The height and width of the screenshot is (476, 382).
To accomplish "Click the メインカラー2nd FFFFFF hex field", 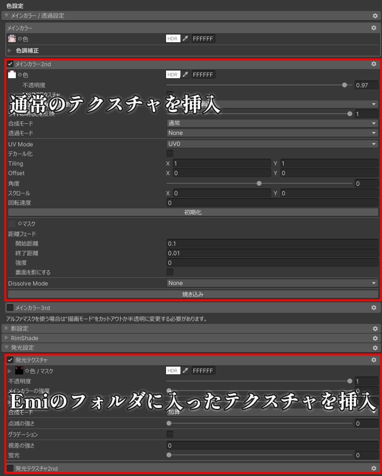I will [x=203, y=75].
